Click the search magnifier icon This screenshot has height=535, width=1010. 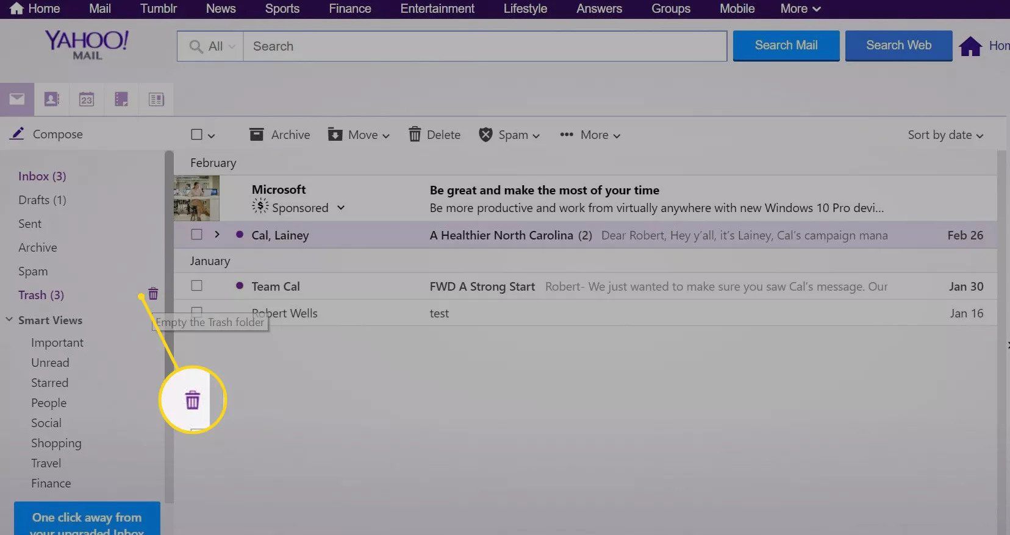click(x=196, y=46)
